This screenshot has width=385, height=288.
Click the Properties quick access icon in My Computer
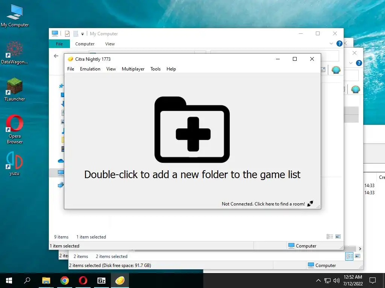(67, 34)
